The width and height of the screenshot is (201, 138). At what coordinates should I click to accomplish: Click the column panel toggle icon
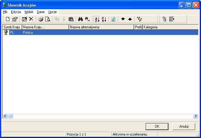pos(172,19)
